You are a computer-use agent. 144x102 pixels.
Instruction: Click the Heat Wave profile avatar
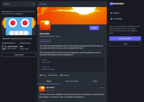tap(45, 25)
